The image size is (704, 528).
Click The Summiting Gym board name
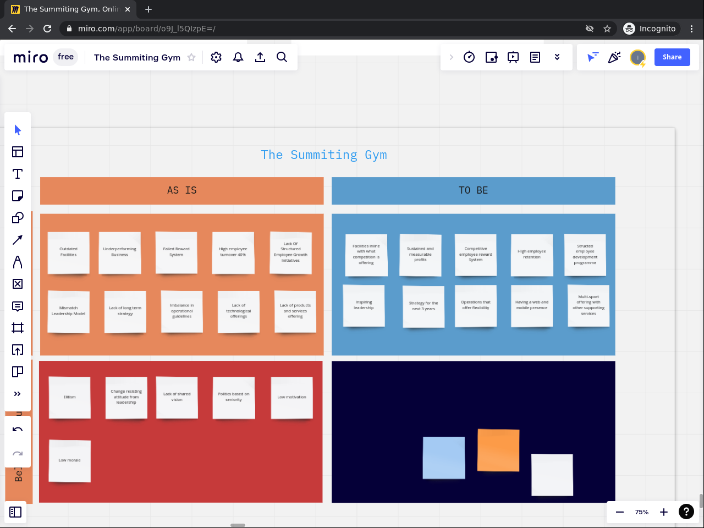point(137,57)
